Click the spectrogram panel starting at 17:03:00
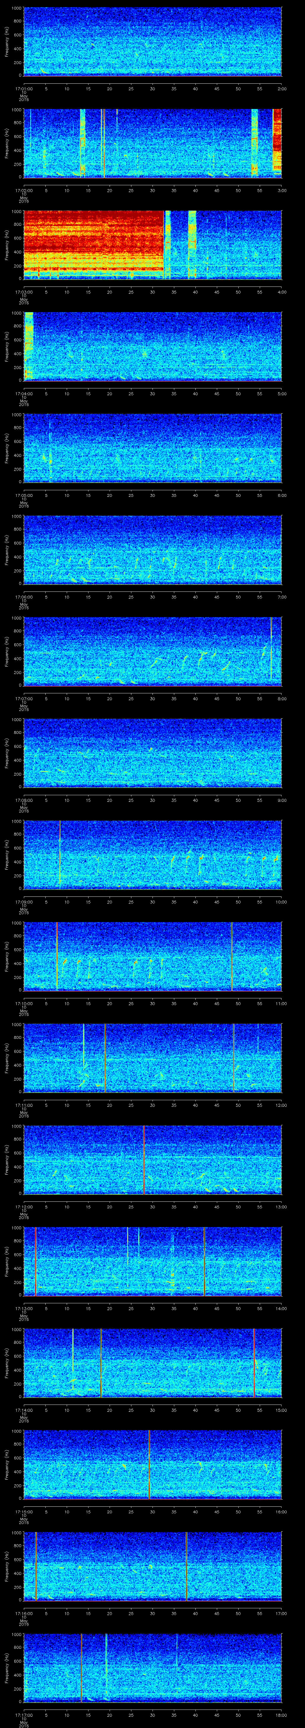Image resolution: width=305 pixels, height=1728 pixels. click(152, 244)
